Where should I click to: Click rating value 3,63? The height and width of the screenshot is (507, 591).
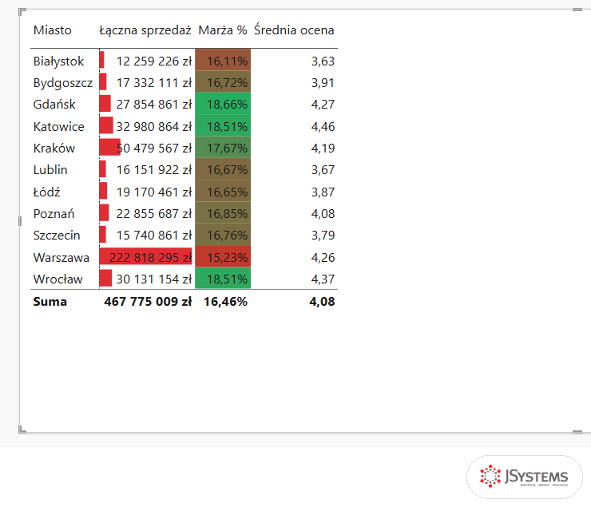(323, 61)
